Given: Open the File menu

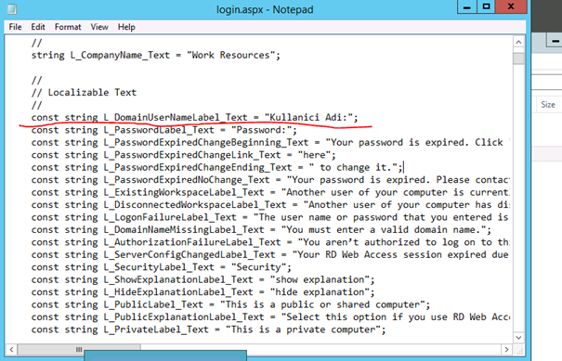Looking at the screenshot, I should click(x=15, y=27).
